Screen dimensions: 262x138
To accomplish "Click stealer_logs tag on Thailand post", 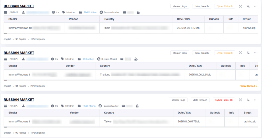I will pos(180,53).
